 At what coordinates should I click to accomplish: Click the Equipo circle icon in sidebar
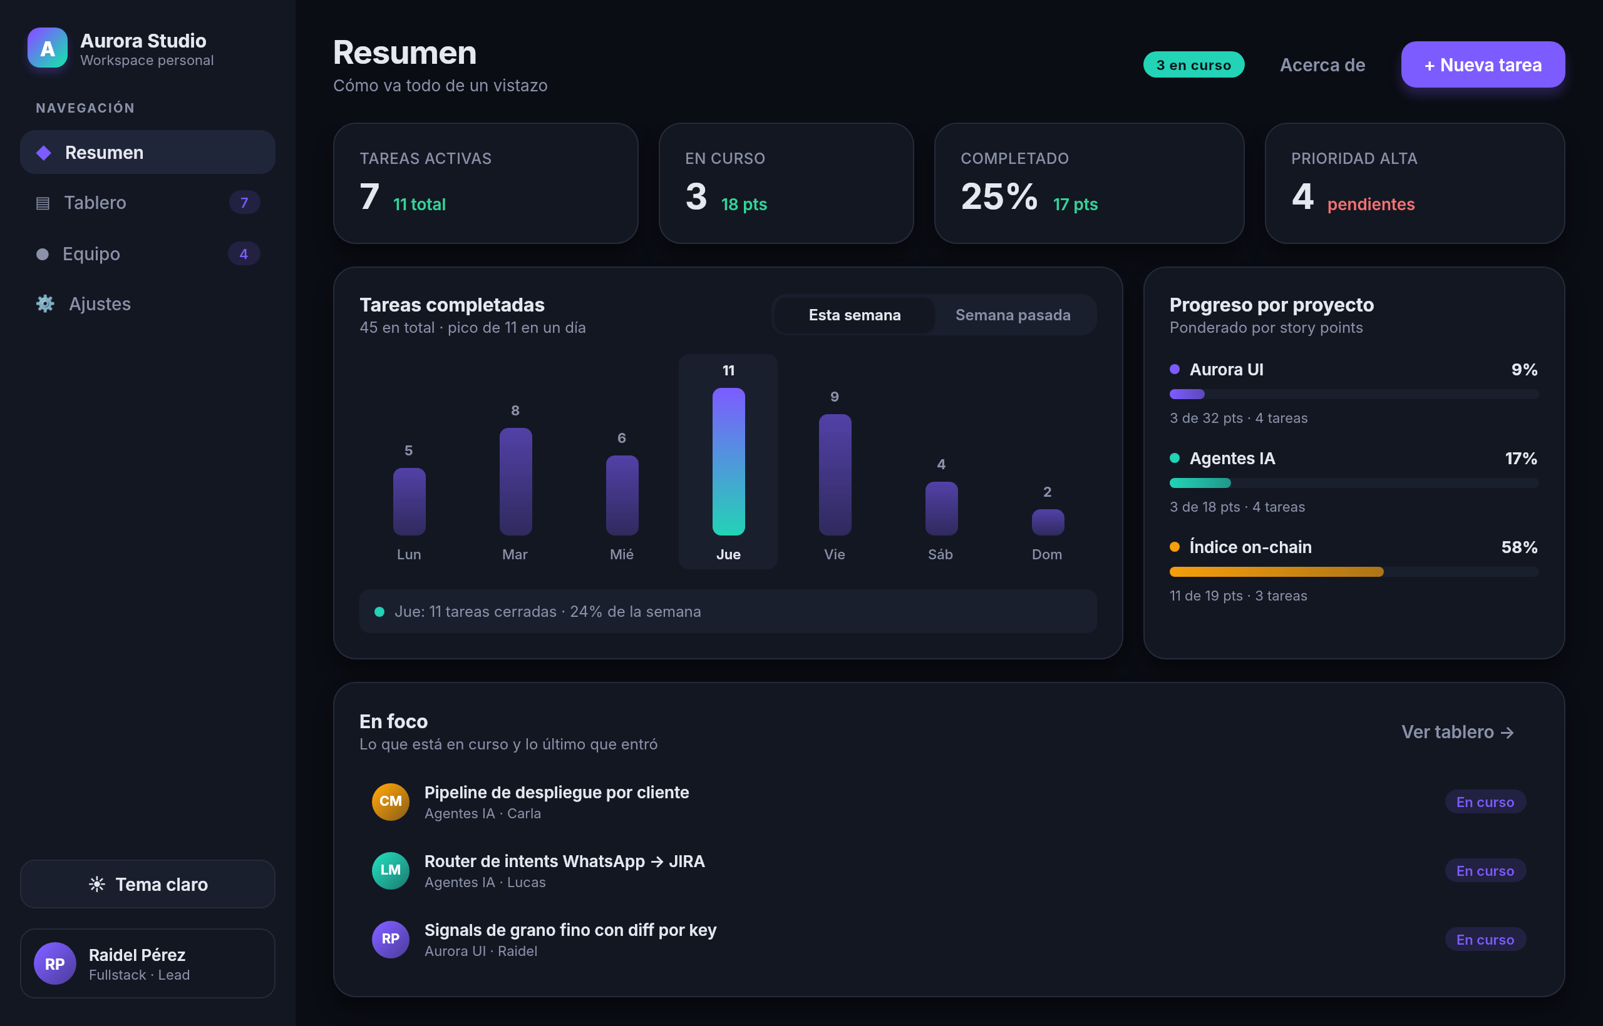(42, 254)
